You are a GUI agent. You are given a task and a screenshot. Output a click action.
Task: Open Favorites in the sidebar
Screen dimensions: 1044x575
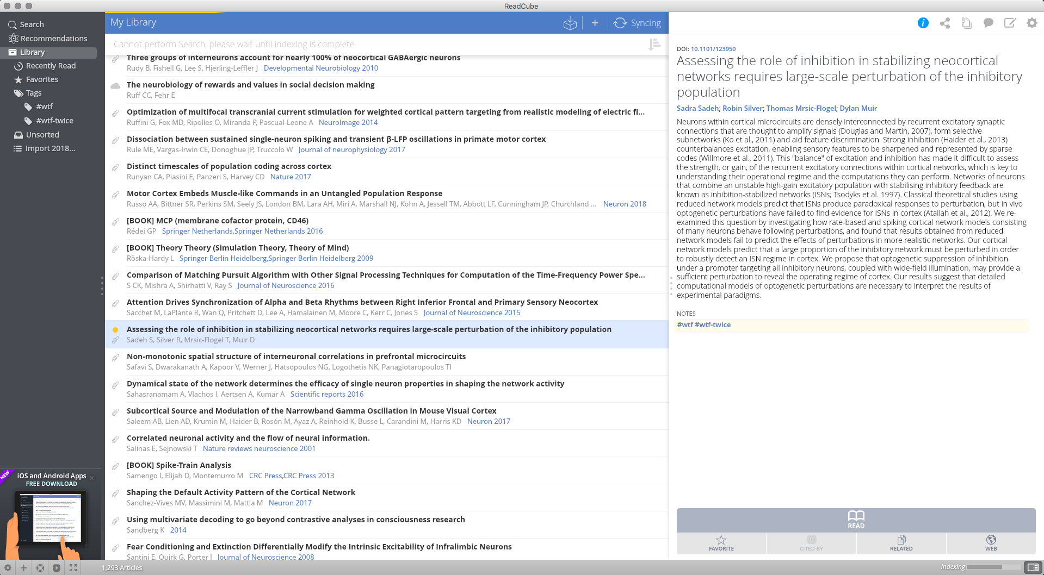point(36,79)
